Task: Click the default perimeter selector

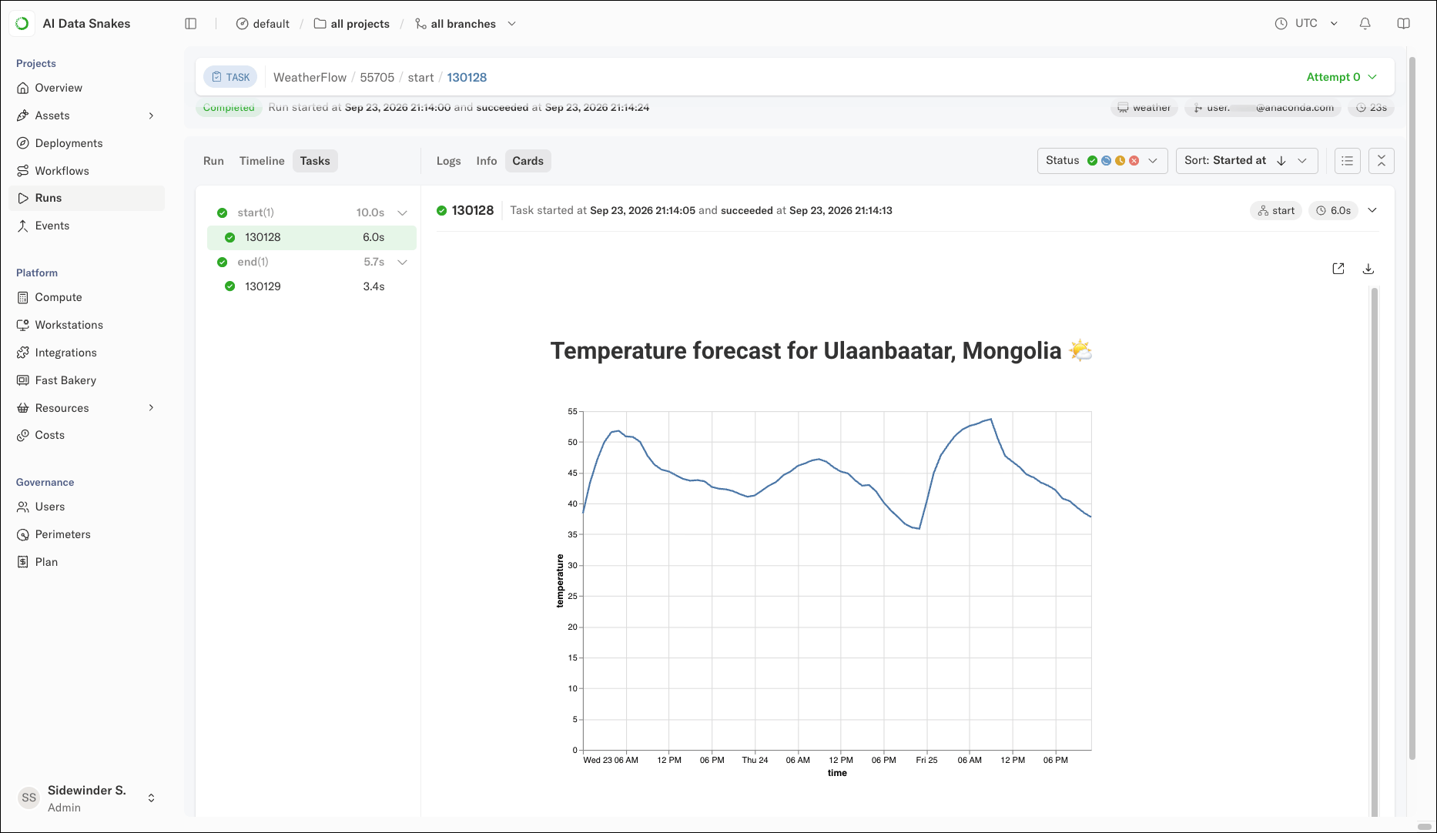Action: (x=263, y=24)
